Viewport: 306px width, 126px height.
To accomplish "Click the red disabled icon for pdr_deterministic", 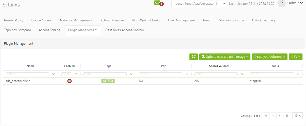I will [69, 81].
